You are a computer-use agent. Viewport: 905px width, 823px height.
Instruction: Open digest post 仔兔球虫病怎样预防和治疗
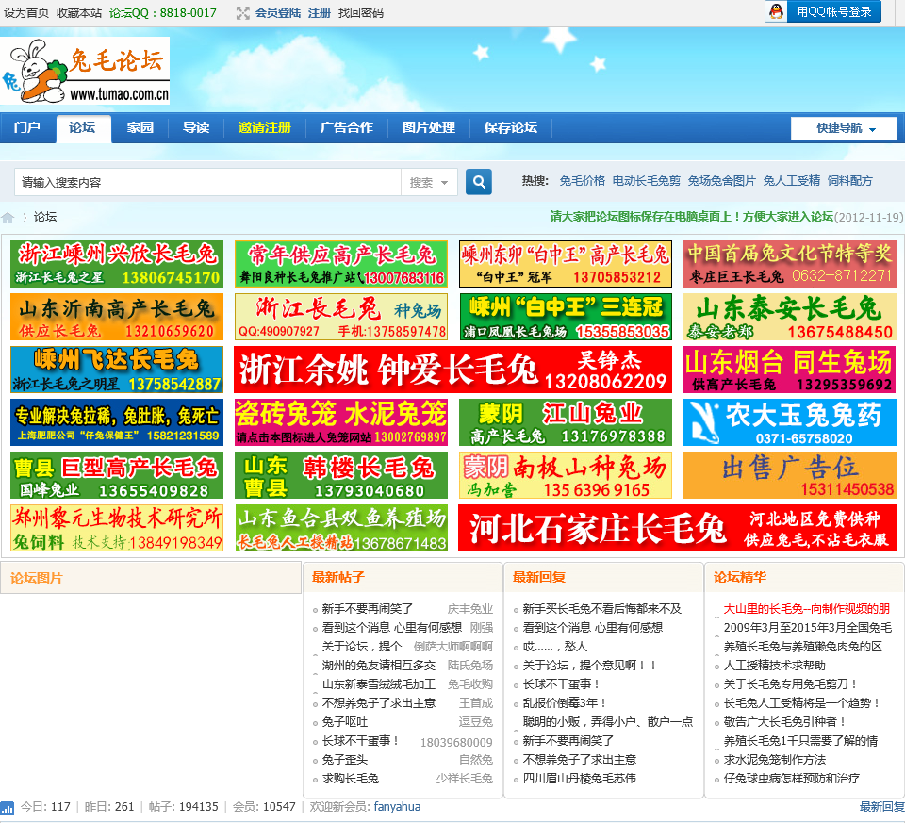[791, 779]
